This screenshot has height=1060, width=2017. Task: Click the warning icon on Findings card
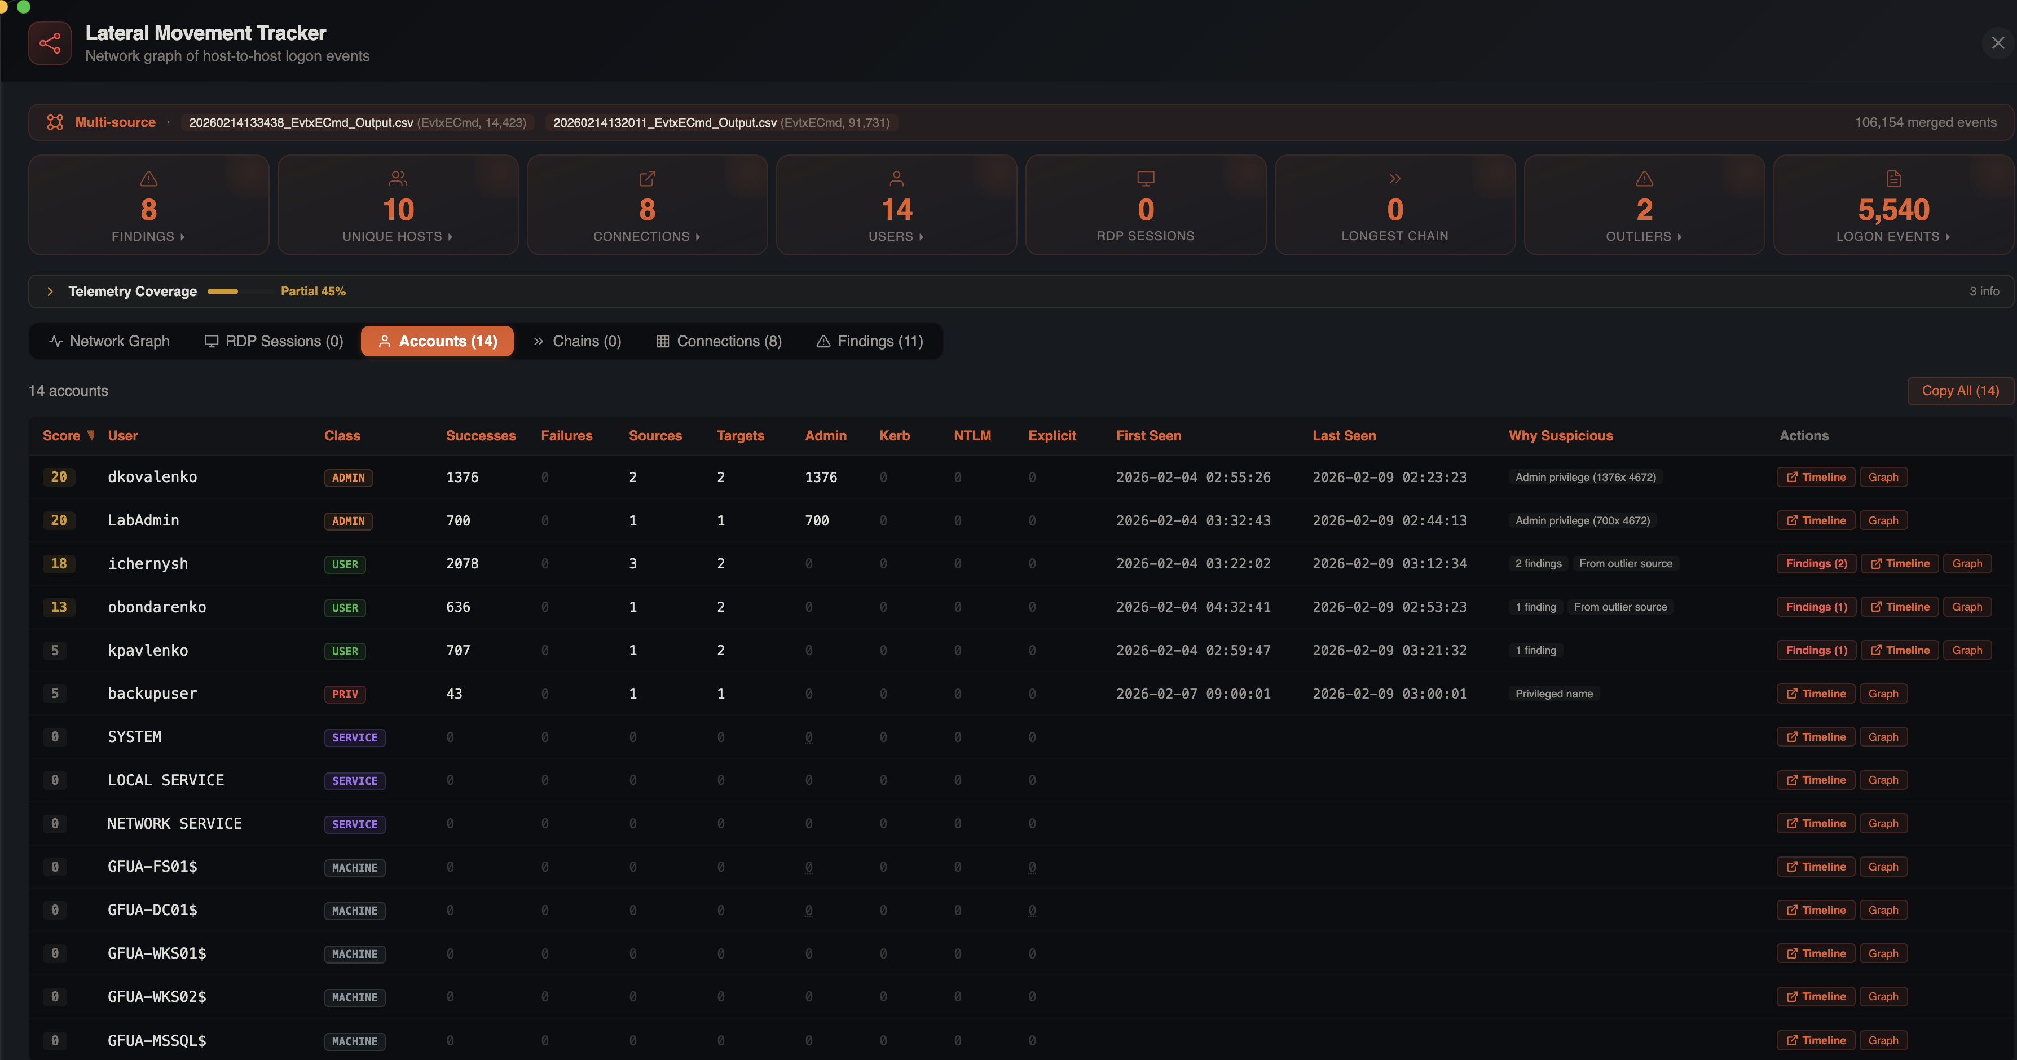click(x=149, y=179)
